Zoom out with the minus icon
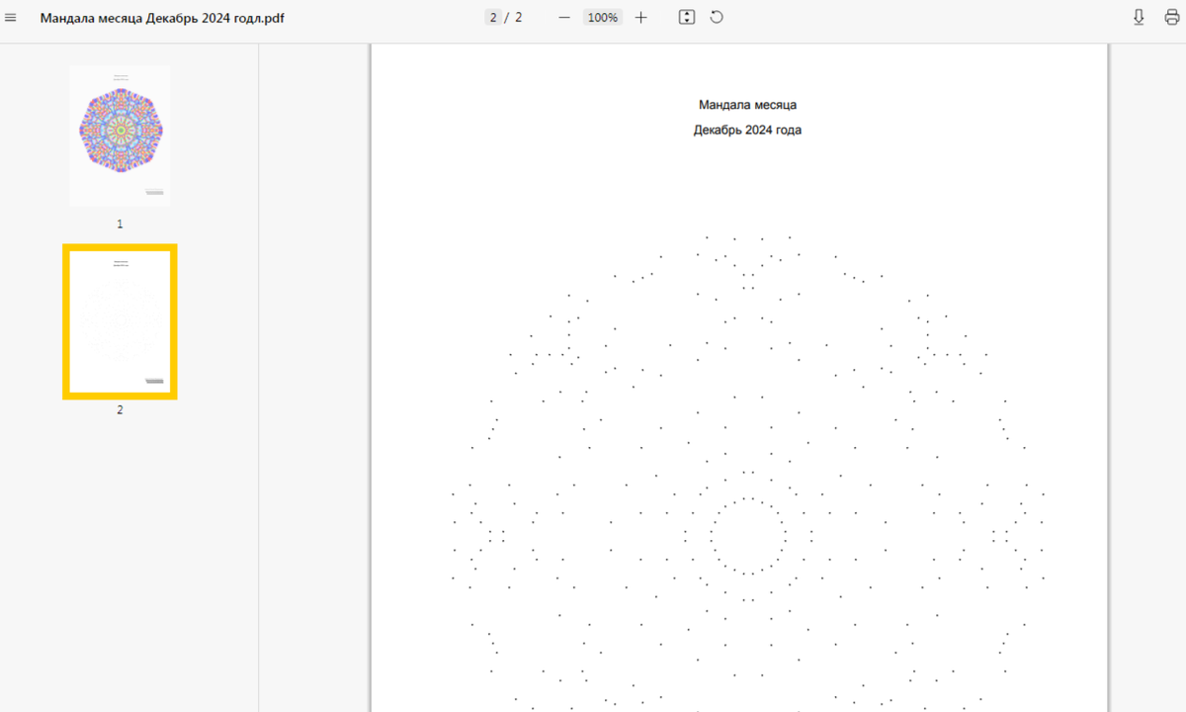This screenshot has width=1186, height=712. tap(564, 18)
